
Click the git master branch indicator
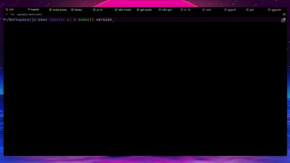(x=34, y=10)
